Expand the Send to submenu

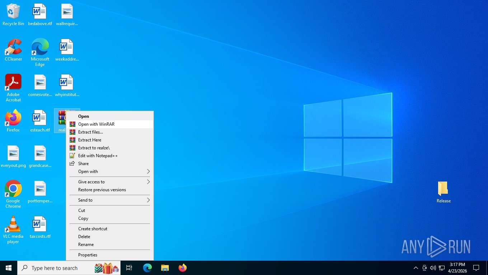pyautogui.click(x=110, y=200)
